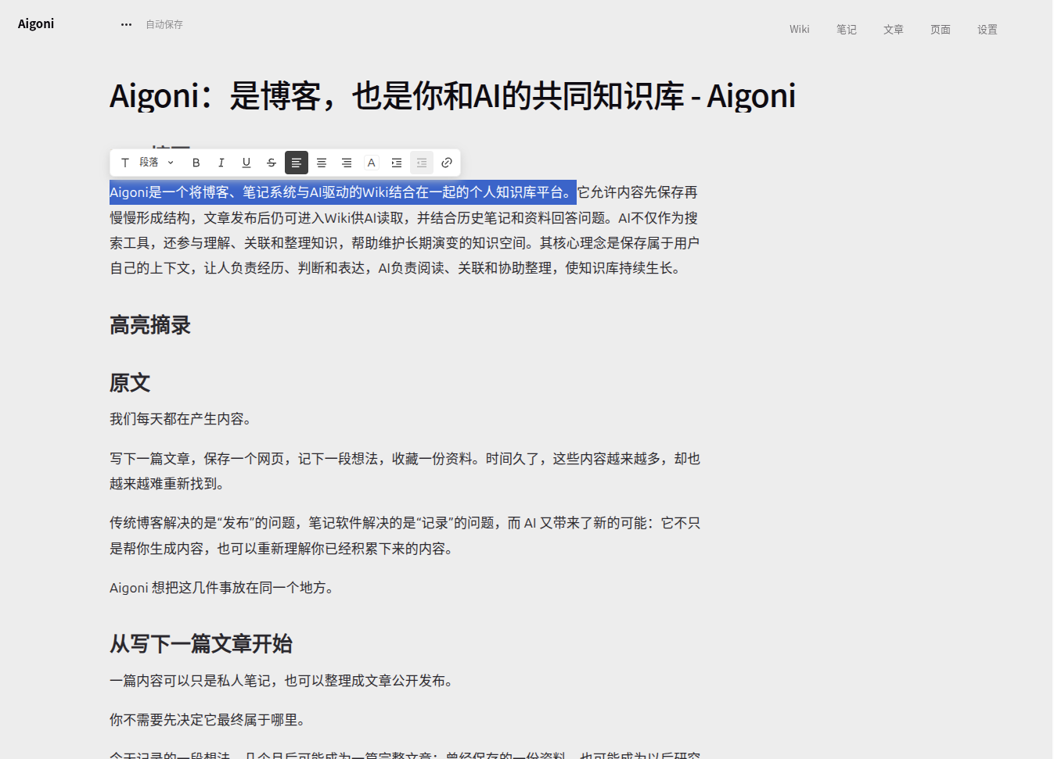Click the 高亮摘录 heading
This screenshot has width=1054, height=759.
pyautogui.click(x=150, y=325)
